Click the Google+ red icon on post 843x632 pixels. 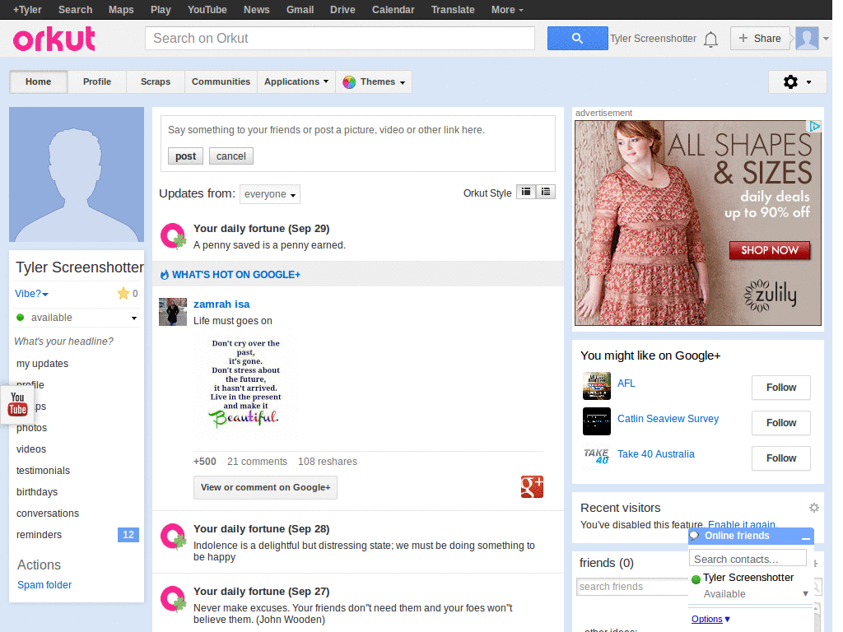click(x=532, y=487)
